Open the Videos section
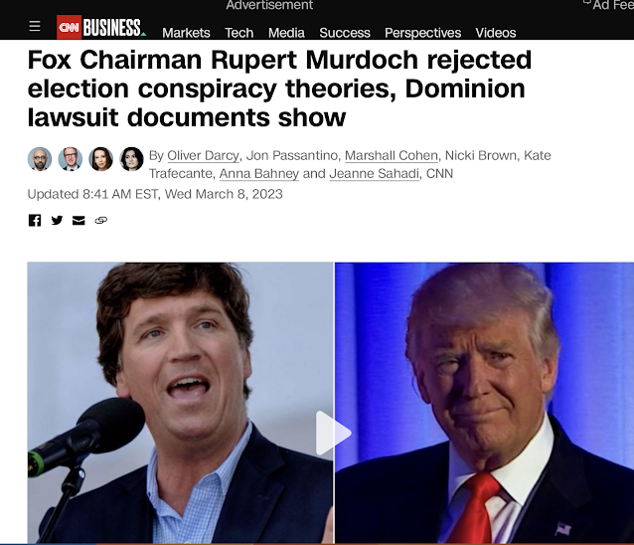 (496, 33)
